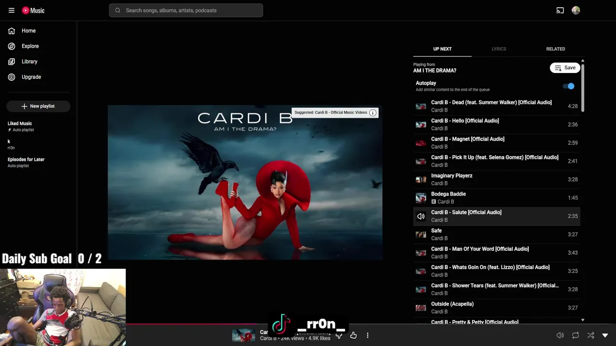Click the playing video artwork
Viewport: 616px width, 346px height.
coord(245,182)
